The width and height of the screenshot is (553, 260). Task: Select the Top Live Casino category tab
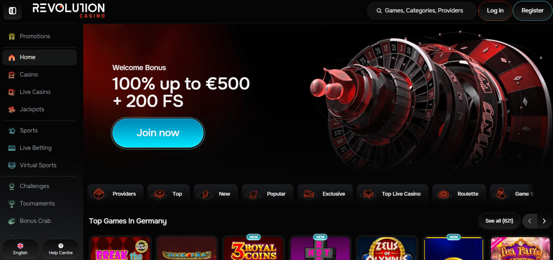pyautogui.click(x=392, y=194)
